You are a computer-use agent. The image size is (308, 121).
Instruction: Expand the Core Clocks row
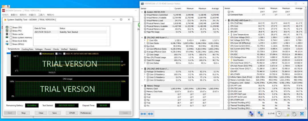coord(145,43)
